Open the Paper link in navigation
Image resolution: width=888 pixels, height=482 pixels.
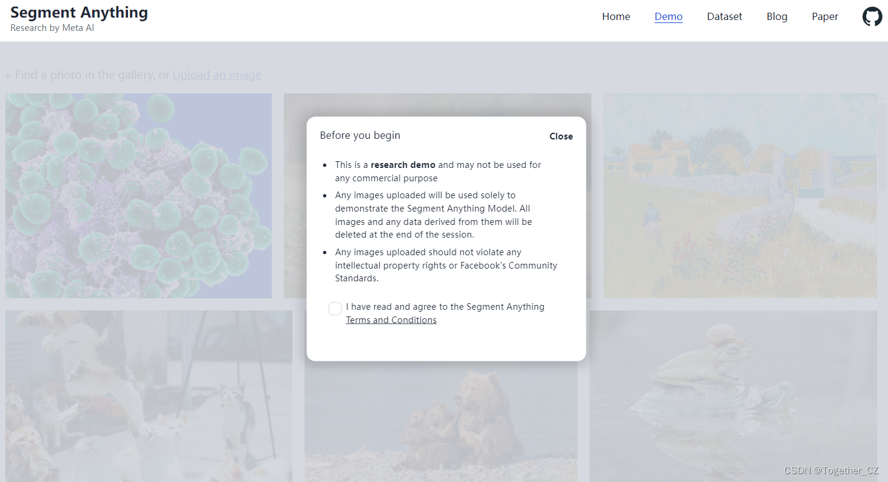pos(825,16)
